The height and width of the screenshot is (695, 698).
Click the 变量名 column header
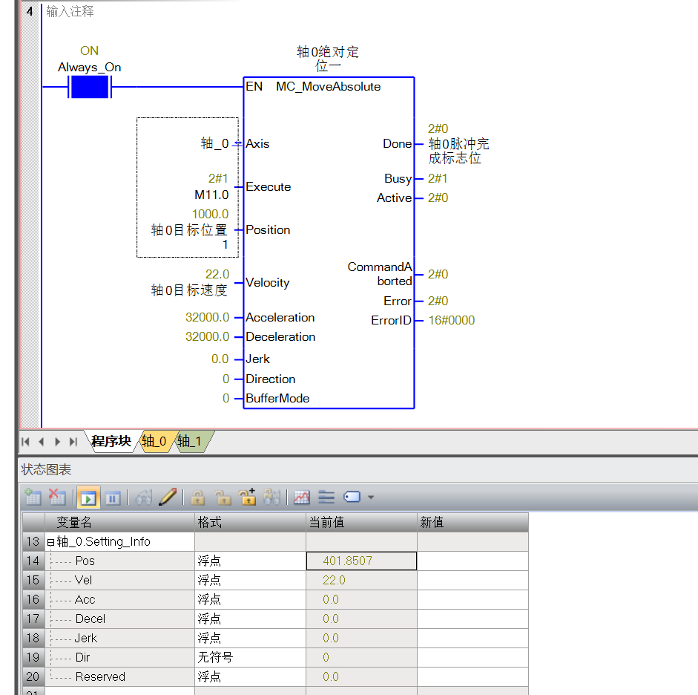pos(78,522)
